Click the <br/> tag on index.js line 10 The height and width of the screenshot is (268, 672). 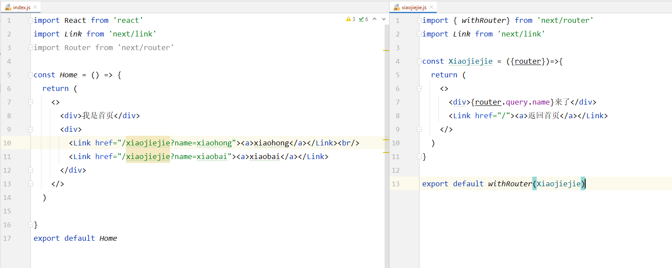point(349,143)
